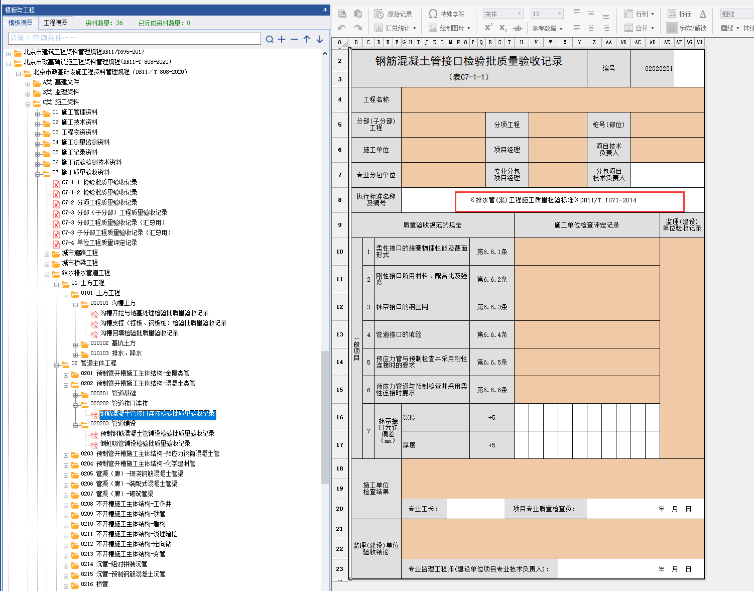Toggle 折行 word wrap

679,14
